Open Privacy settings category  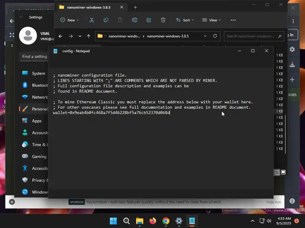(34, 180)
